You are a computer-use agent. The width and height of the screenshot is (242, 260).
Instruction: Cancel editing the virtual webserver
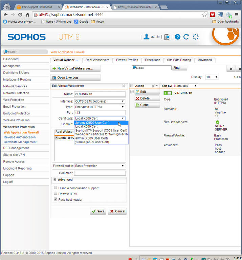tap(118, 211)
